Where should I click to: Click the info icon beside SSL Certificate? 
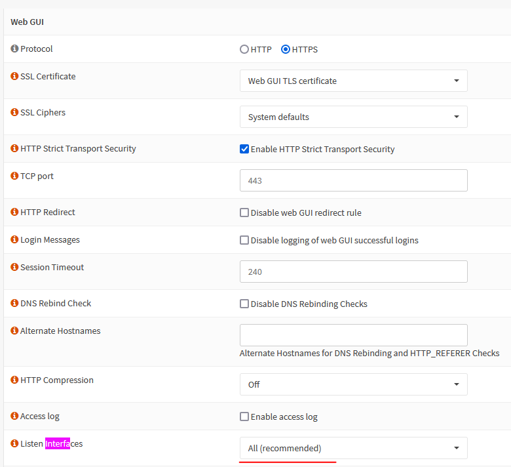(14, 77)
